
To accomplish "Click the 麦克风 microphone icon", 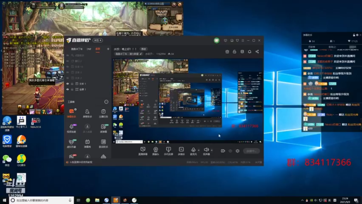I will 193,150.
